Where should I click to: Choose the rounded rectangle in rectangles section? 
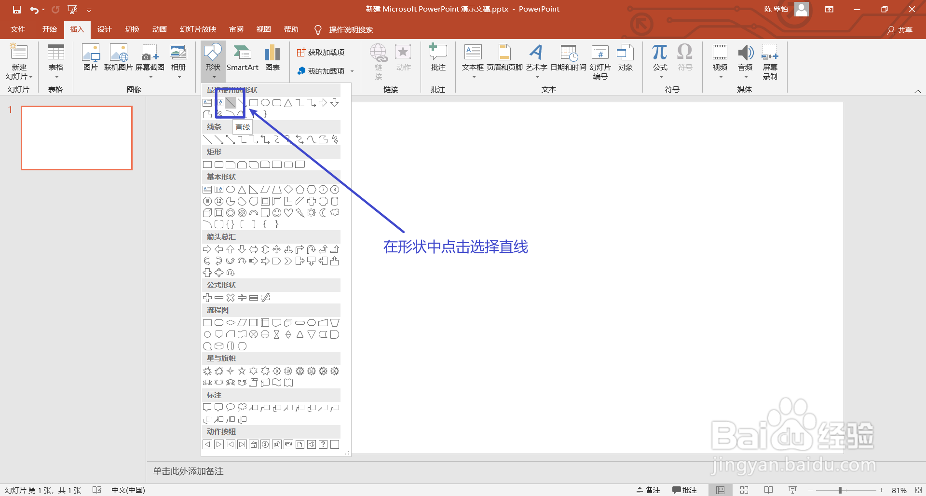(219, 165)
